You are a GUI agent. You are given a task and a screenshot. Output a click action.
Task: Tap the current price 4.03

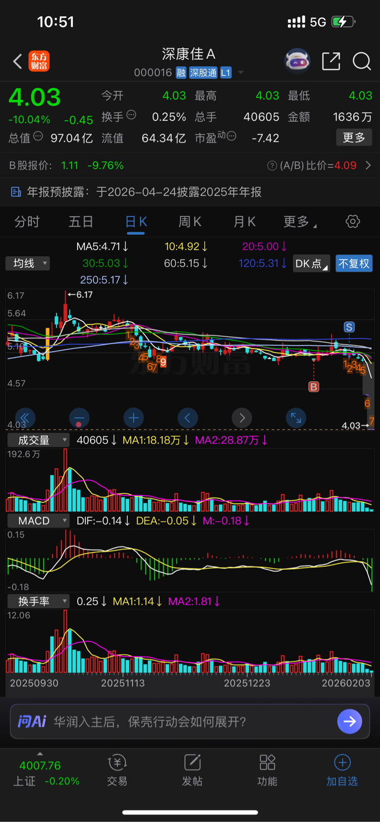[x=35, y=97]
